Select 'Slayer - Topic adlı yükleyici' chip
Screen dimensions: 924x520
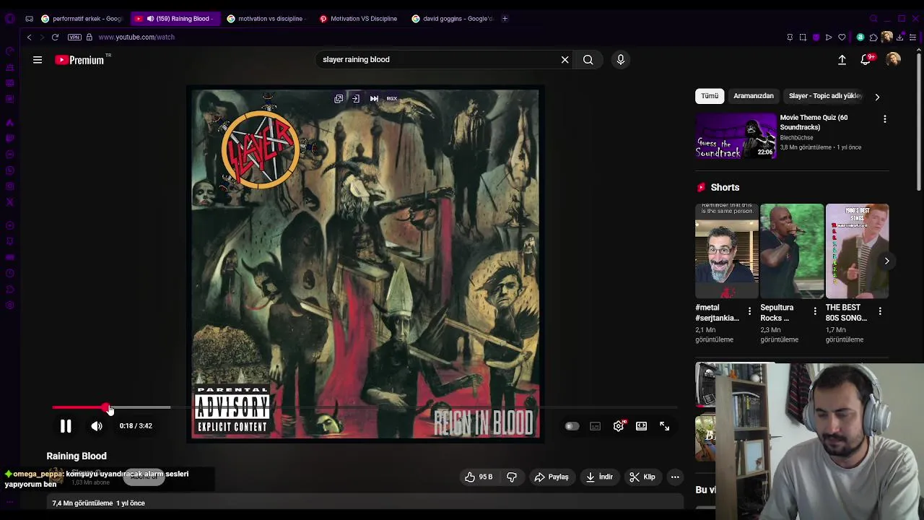tap(825, 96)
